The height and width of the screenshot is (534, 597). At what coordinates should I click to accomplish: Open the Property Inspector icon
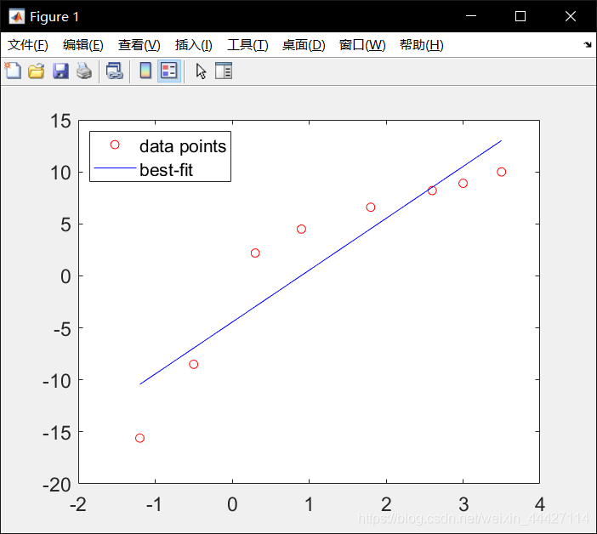(224, 71)
